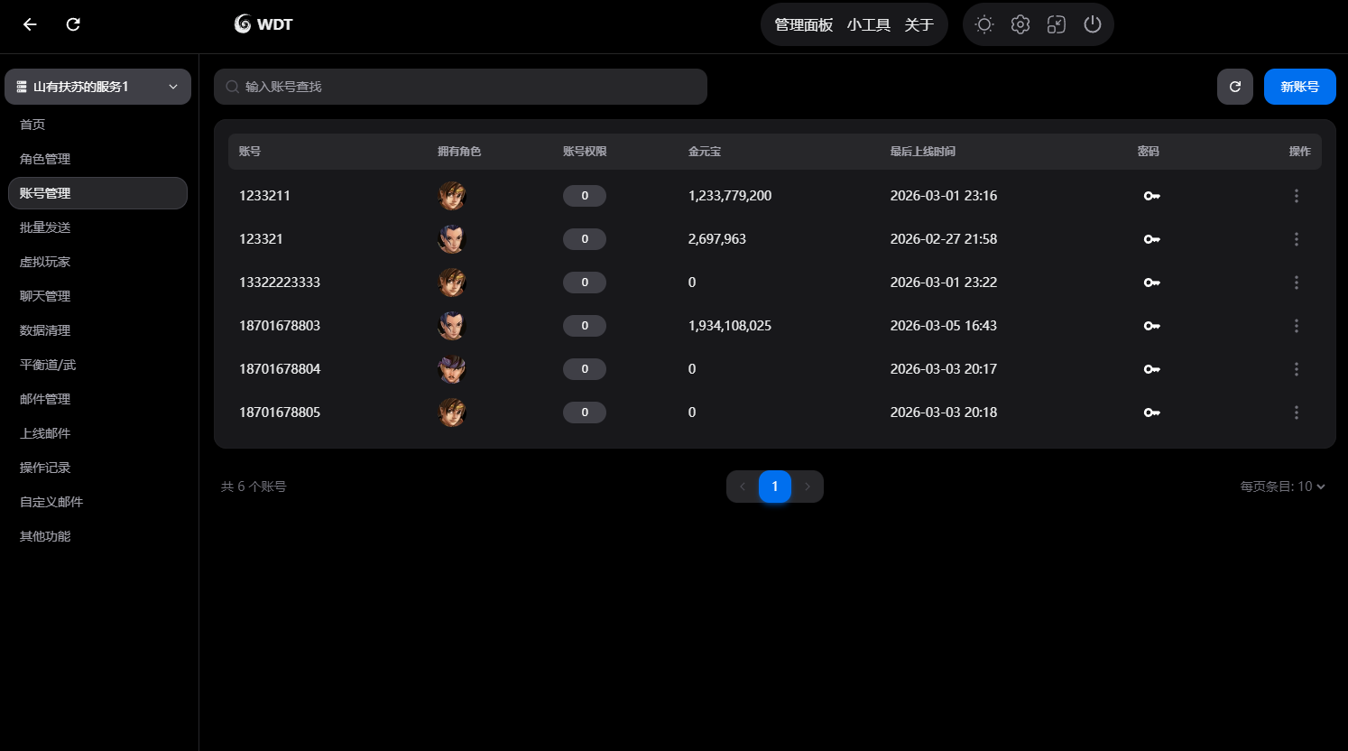Click the key icon for account 18701678803
Image resolution: width=1348 pixels, height=751 pixels.
(x=1151, y=326)
